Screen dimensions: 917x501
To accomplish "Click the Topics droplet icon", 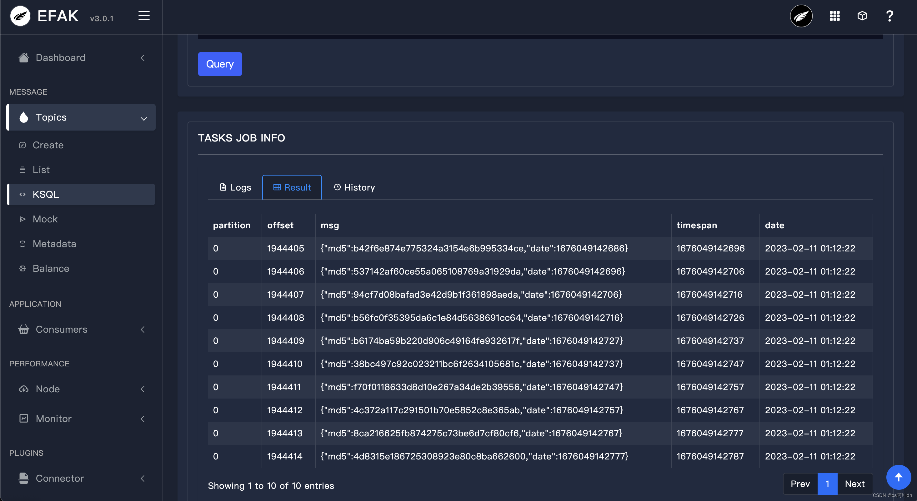I will click(x=23, y=117).
